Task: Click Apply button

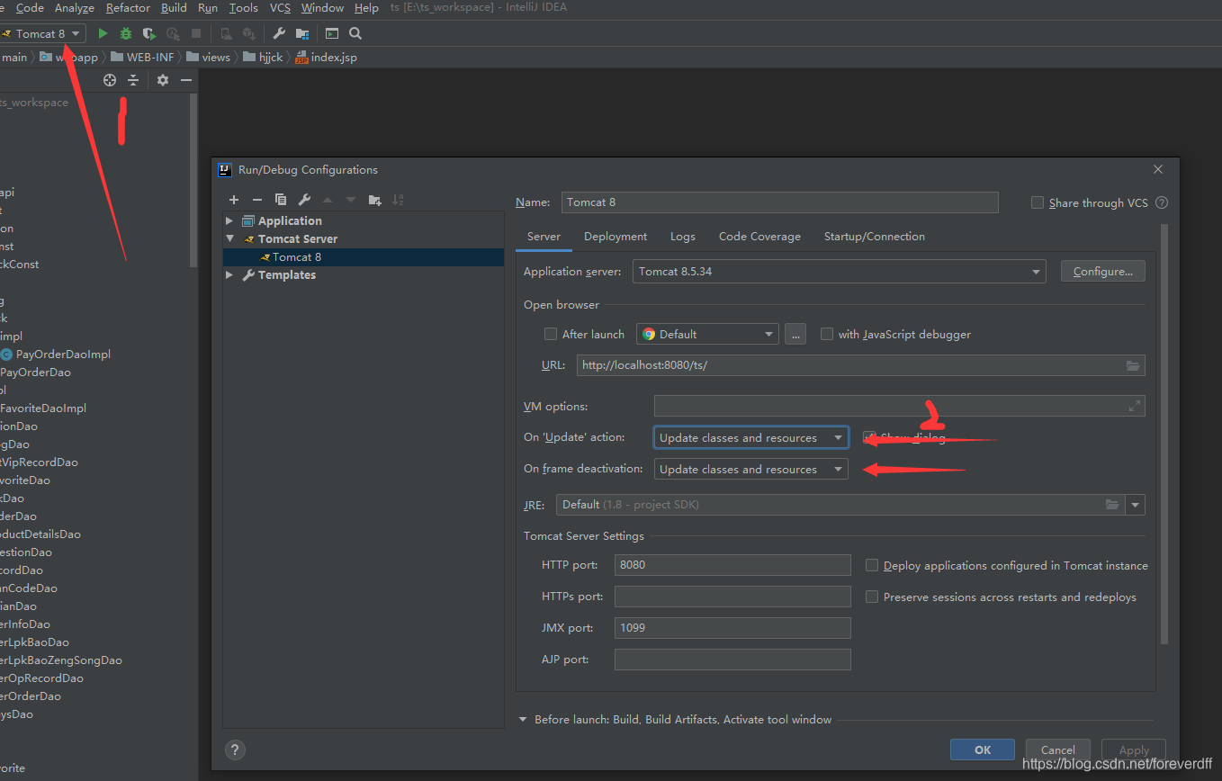Action: click(x=1134, y=750)
